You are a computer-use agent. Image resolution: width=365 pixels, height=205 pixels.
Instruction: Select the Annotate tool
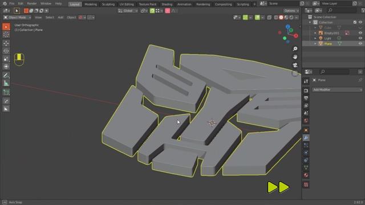click(x=6, y=75)
